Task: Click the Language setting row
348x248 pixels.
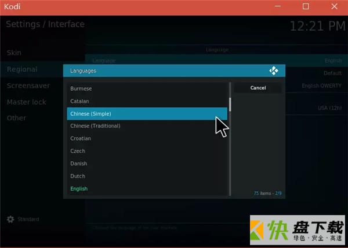Action: coord(216,60)
